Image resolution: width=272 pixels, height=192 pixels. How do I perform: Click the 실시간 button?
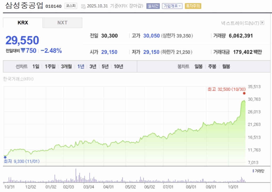153,6
